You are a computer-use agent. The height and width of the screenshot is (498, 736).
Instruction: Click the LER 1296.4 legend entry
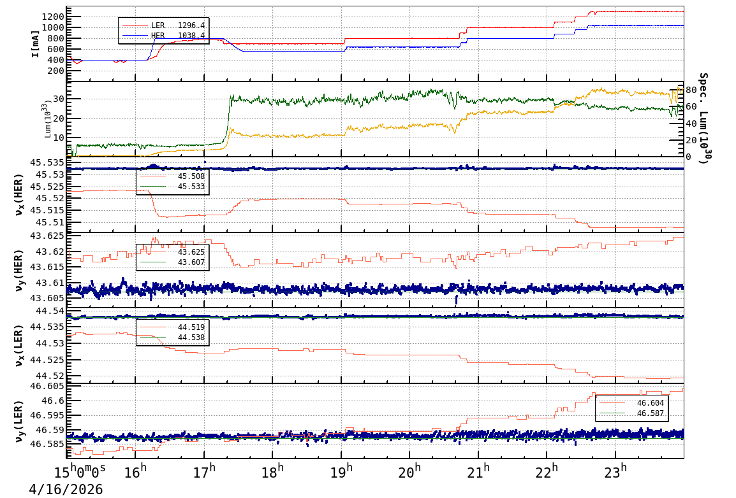(164, 25)
